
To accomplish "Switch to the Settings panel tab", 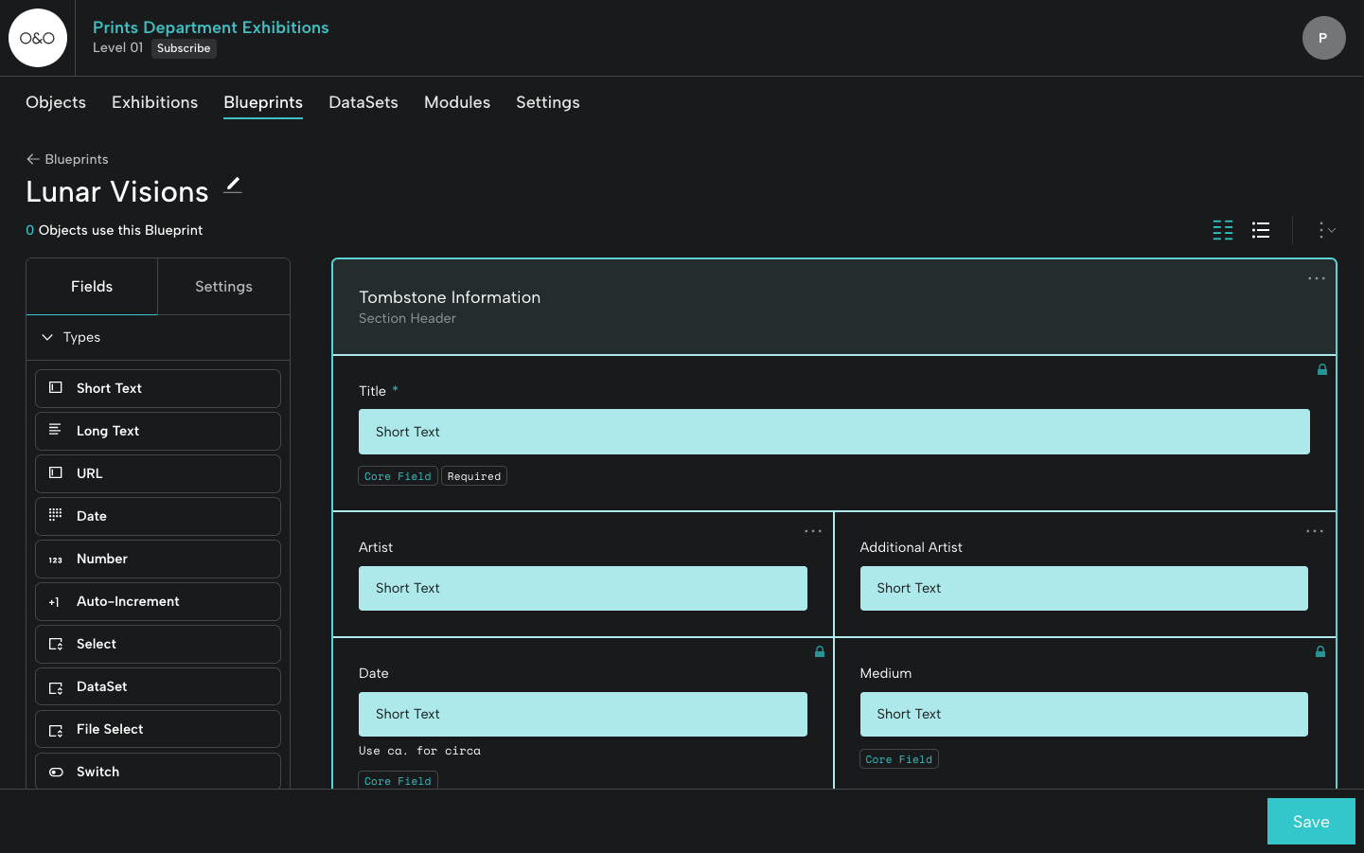I will [223, 287].
